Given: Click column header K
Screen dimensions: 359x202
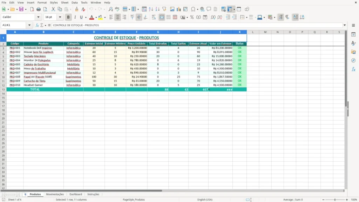Looking at the screenshot, I should pyautogui.click(x=239, y=32).
